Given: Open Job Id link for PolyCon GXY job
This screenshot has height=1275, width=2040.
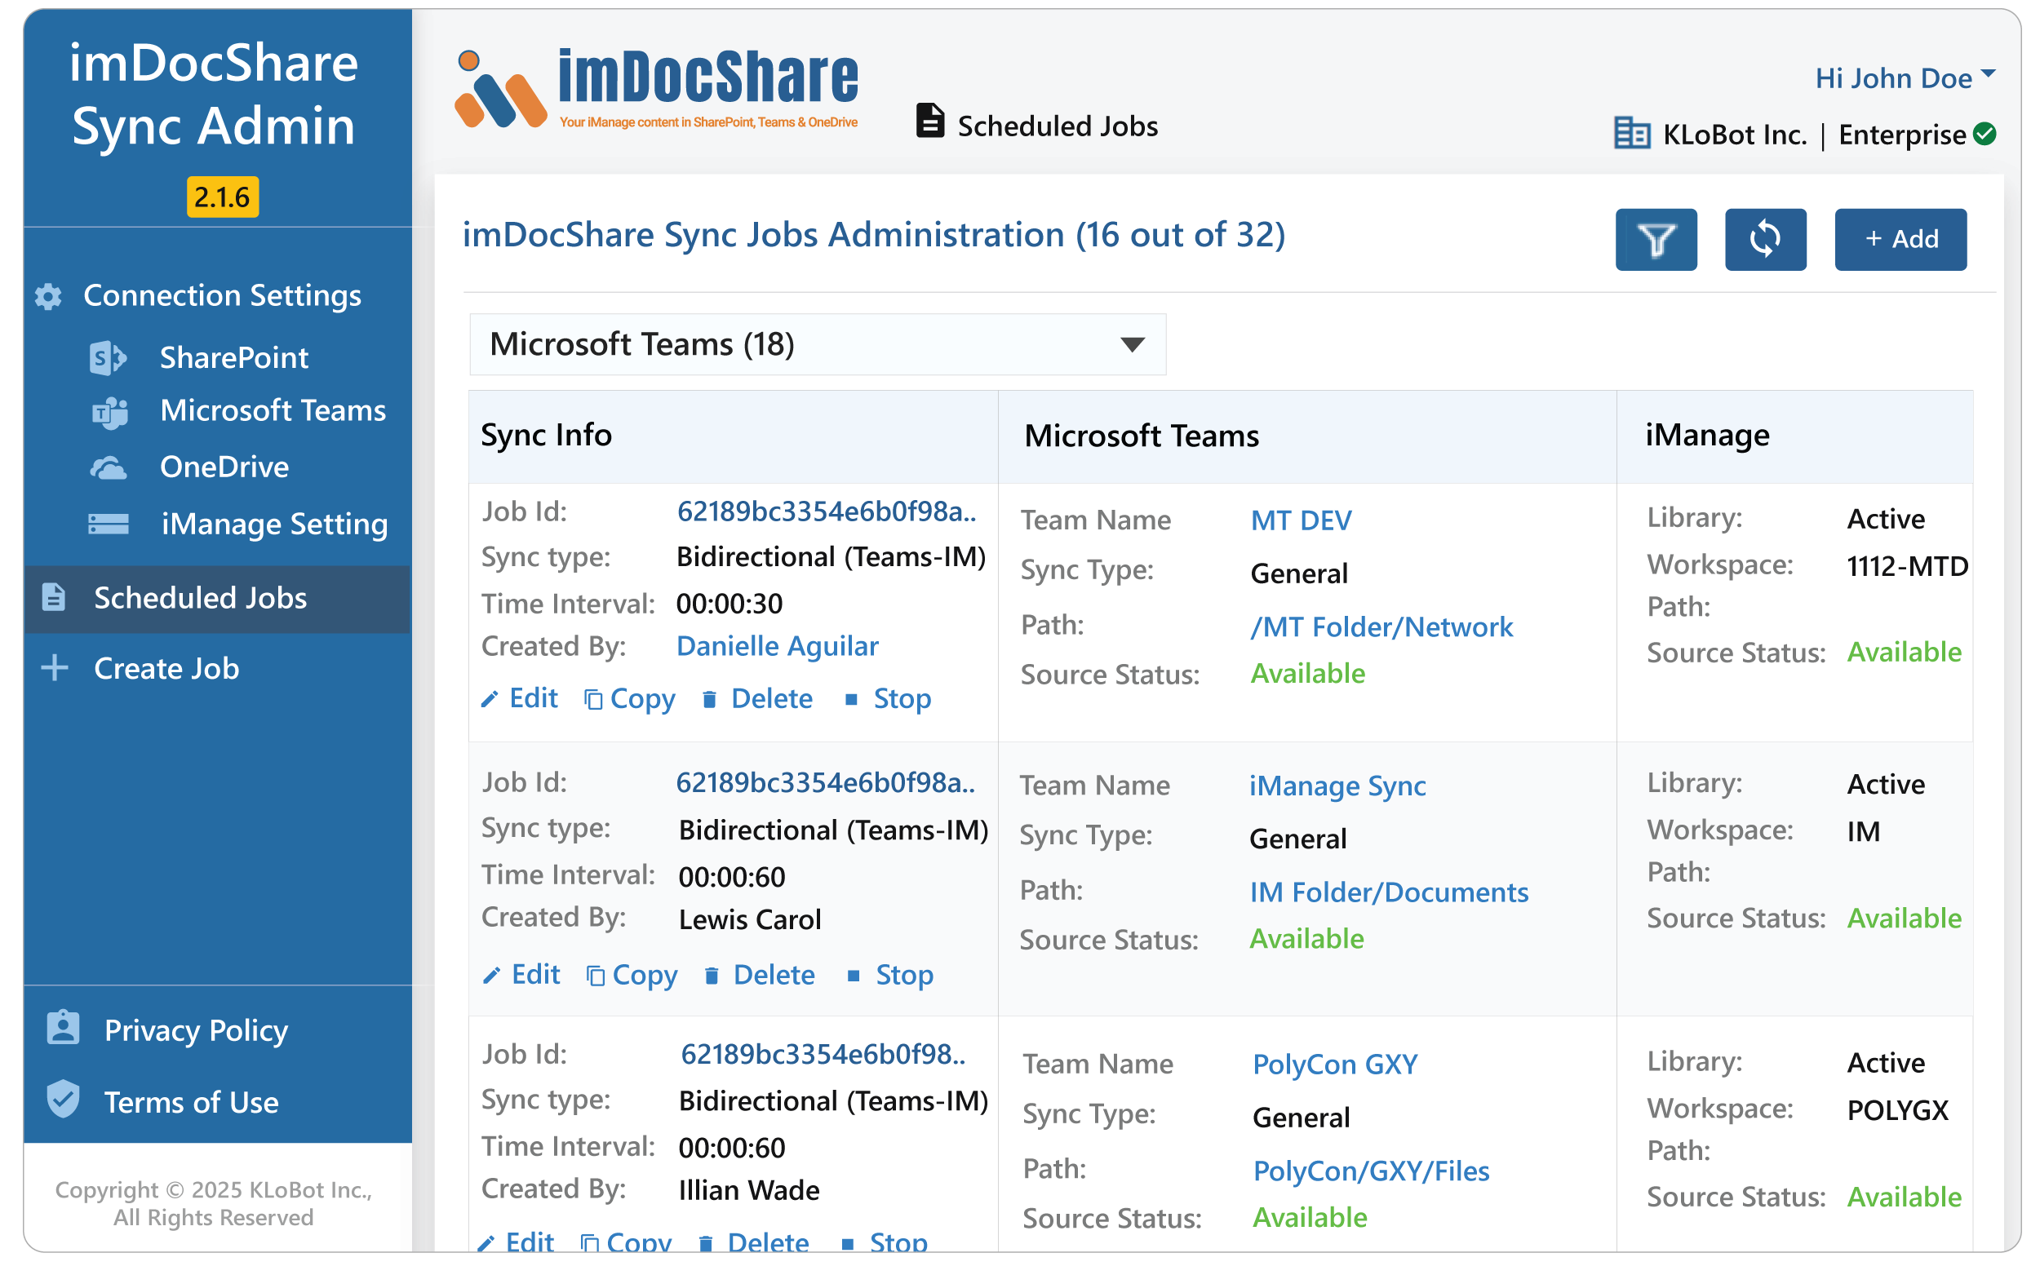Looking at the screenshot, I should [x=823, y=1054].
